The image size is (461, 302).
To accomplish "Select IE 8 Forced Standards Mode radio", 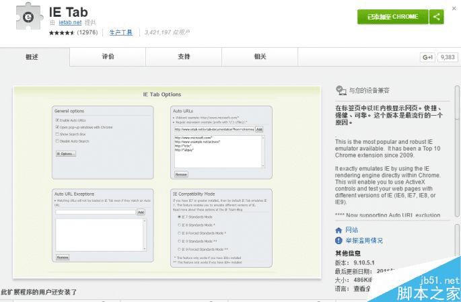I will (x=179, y=233).
